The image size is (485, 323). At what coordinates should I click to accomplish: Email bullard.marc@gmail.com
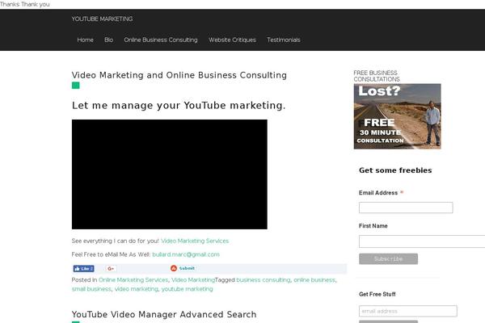click(x=186, y=254)
